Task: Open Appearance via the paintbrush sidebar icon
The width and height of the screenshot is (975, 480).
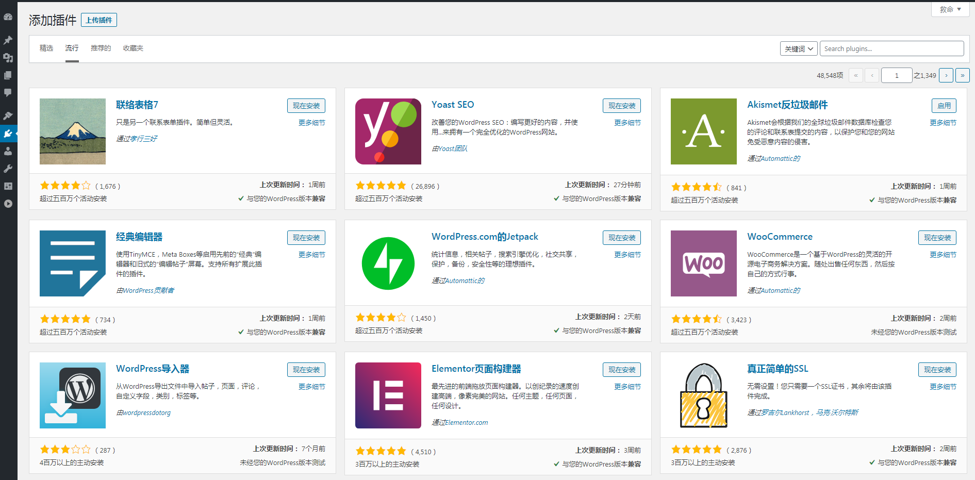Action: (x=8, y=115)
